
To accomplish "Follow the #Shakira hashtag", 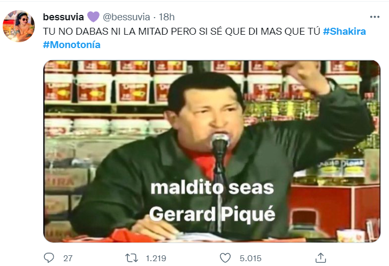I will point(345,32).
